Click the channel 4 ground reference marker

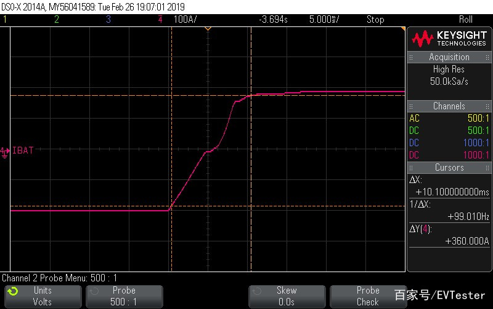5,152
